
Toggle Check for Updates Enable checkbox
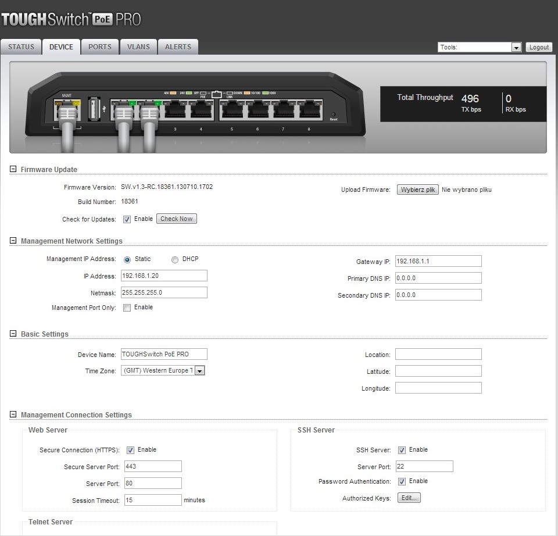click(x=127, y=219)
